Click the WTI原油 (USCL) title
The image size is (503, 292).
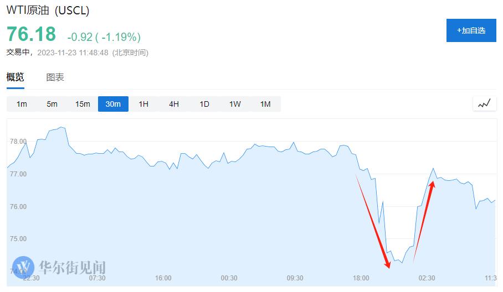click(x=48, y=11)
